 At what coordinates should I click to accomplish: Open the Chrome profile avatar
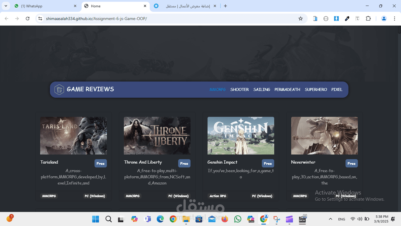(x=384, y=19)
